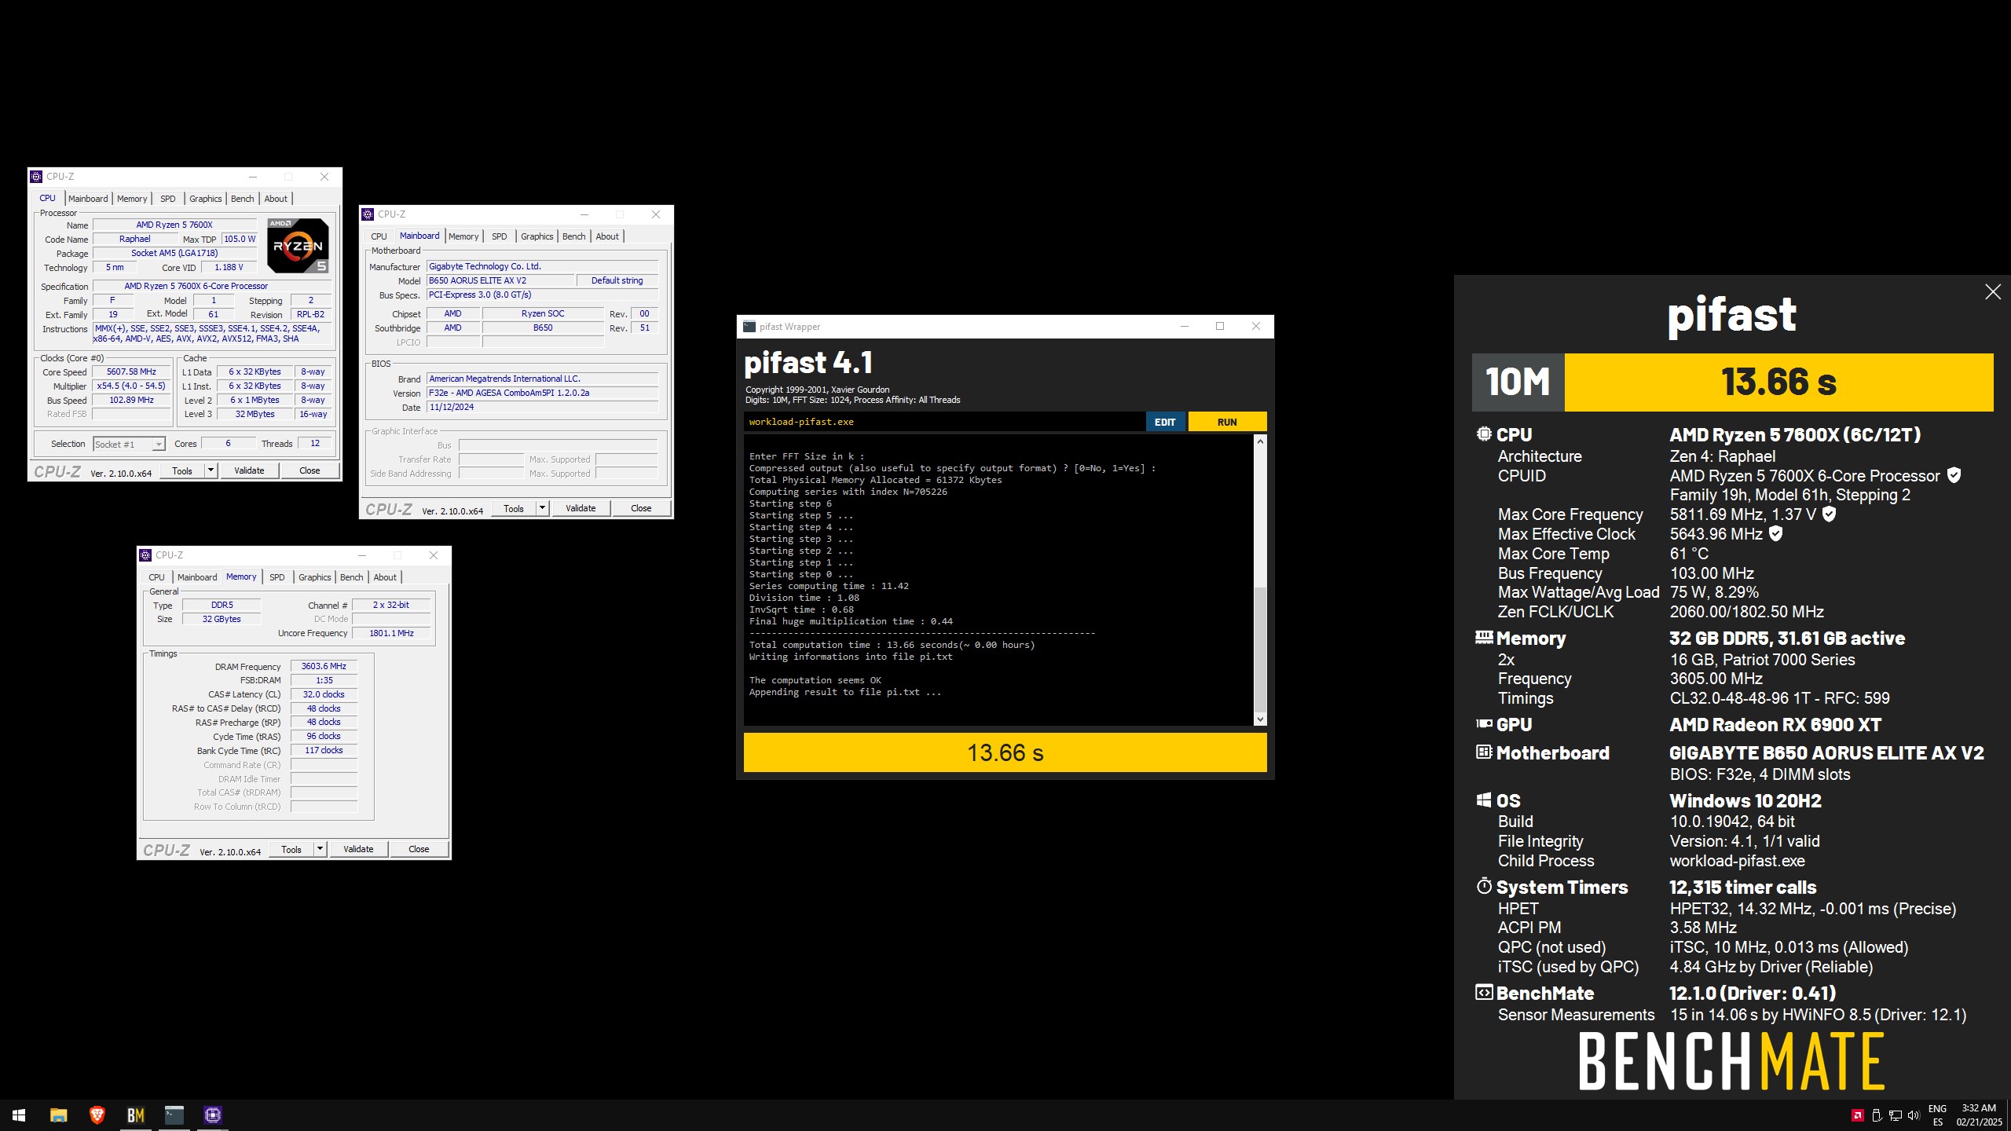Click the AMD Ryzen 5 logo in CPU-Z

[x=298, y=245]
